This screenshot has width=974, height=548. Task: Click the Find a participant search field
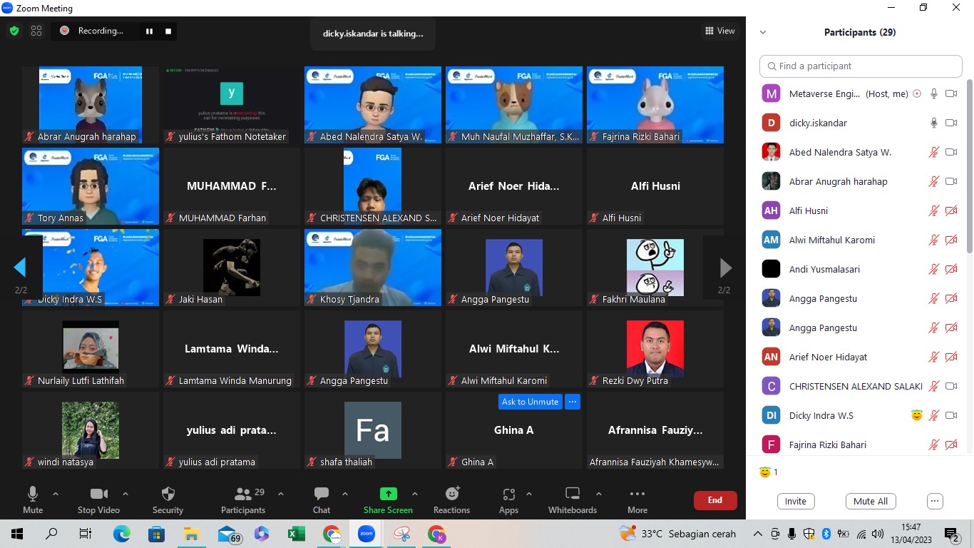click(861, 66)
